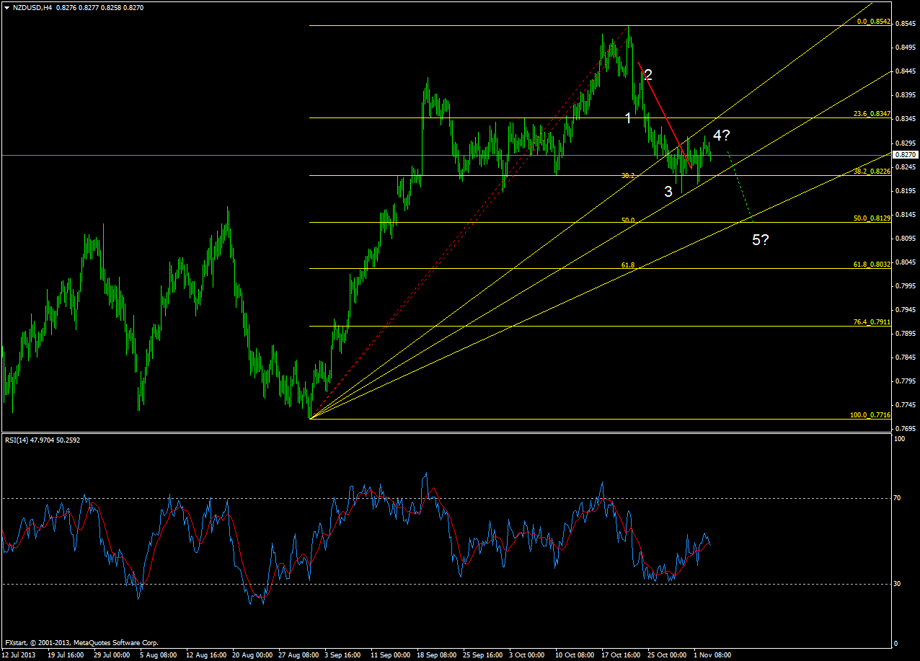Click the "27 Aug 08:00" date label

tap(297, 655)
